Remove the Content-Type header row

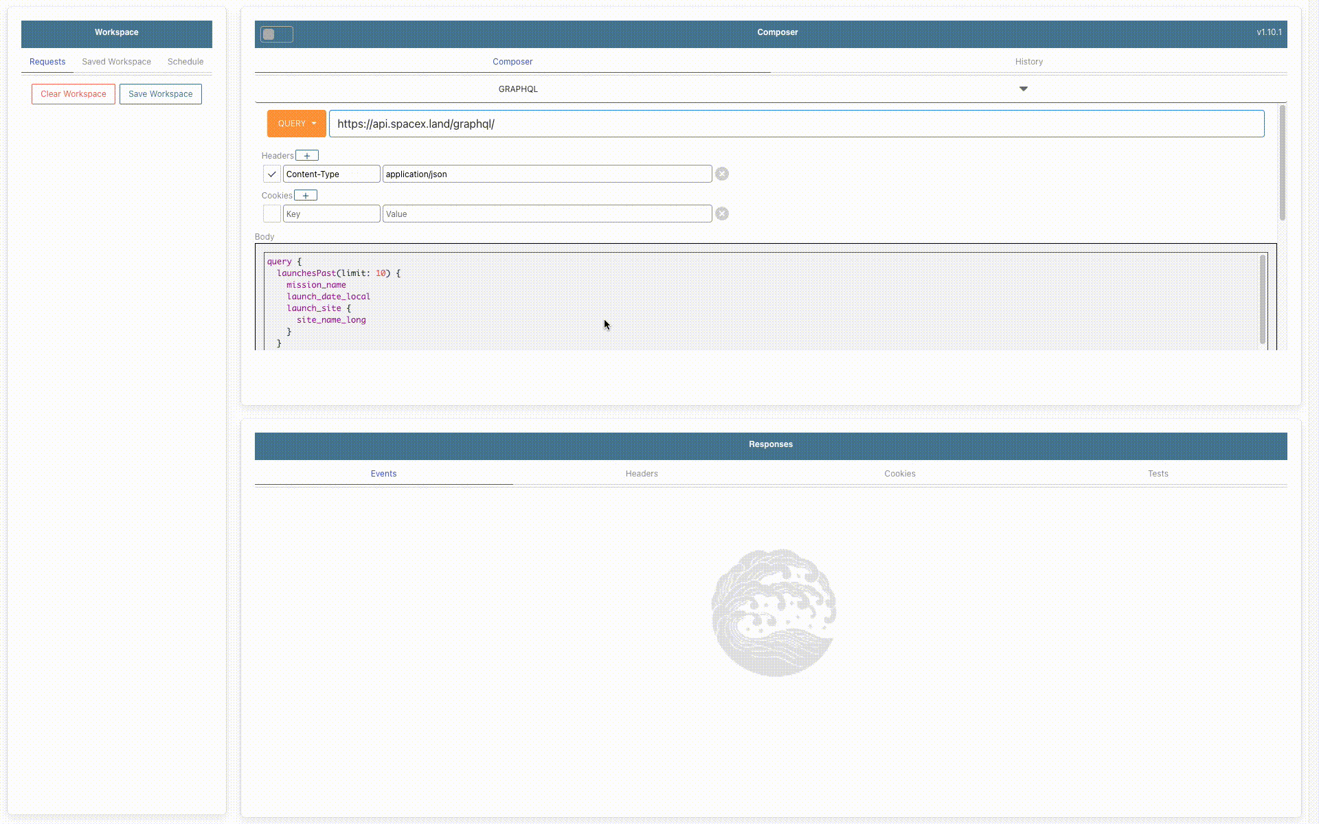(721, 174)
